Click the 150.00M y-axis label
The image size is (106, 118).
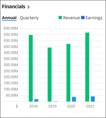pyautogui.click(x=11, y=83)
